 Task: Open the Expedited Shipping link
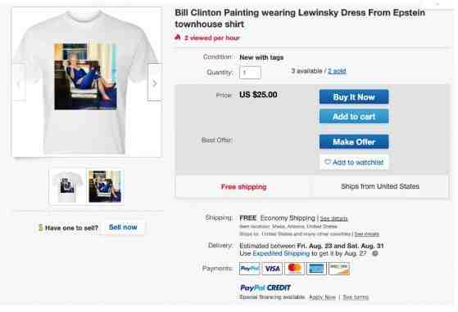[281, 253]
